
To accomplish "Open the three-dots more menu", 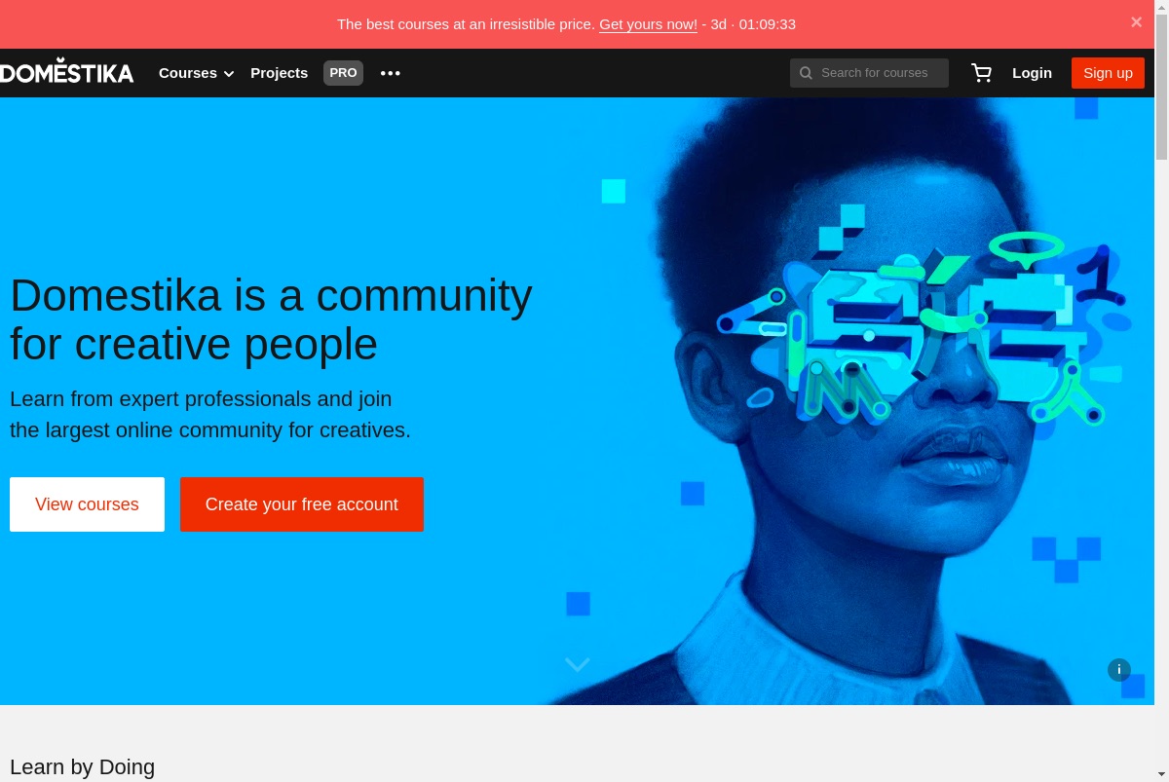I will tap(391, 73).
